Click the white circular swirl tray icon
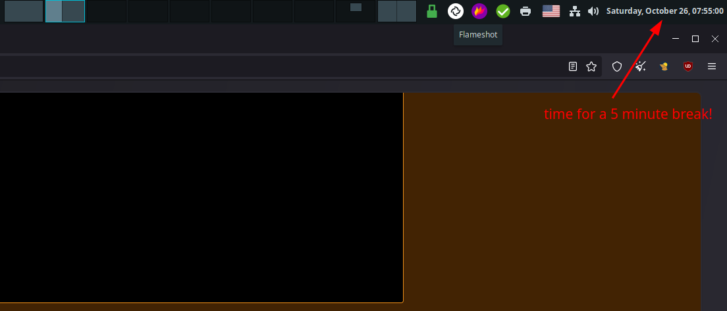The height and width of the screenshot is (311, 727). click(456, 11)
